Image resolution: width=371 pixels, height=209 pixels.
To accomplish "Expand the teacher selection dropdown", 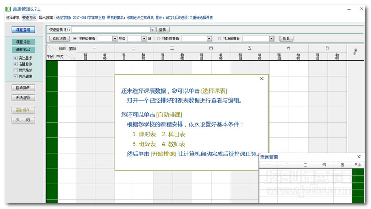I will [209, 38].
